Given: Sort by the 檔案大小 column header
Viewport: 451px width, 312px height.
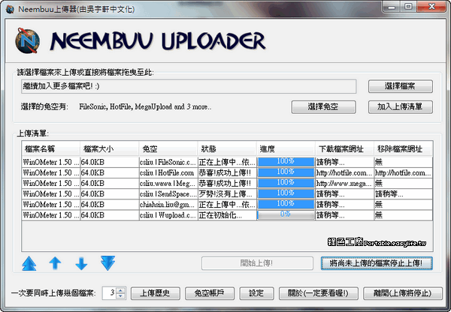Looking at the screenshot, I should pyautogui.click(x=109, y=149).
